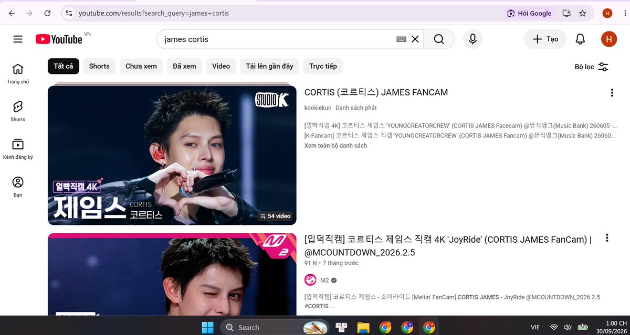Open the YouTube account avatar menu
Screen dimensions: 630x335
[609, 39]
